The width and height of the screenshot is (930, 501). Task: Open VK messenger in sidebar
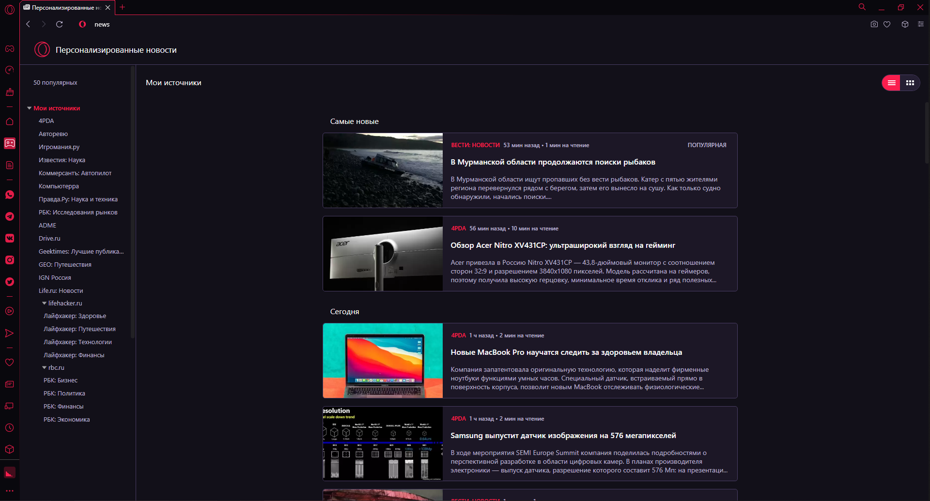tap(10, 238)
